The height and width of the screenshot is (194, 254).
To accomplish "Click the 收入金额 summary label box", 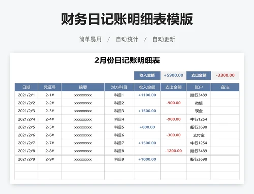I will coord(147,75).
